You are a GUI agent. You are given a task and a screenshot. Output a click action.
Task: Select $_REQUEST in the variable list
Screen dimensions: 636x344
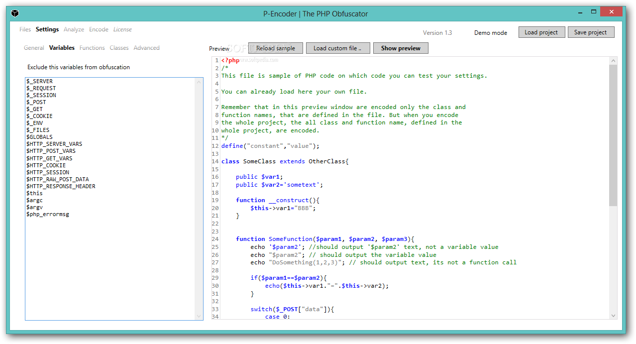41,88
